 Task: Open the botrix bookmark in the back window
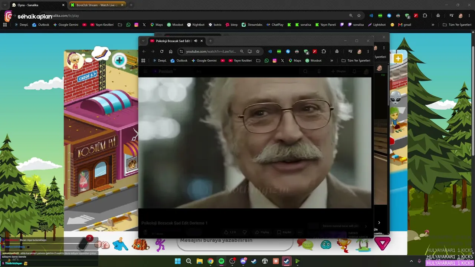pyautogui.click(x=215, y=25)
